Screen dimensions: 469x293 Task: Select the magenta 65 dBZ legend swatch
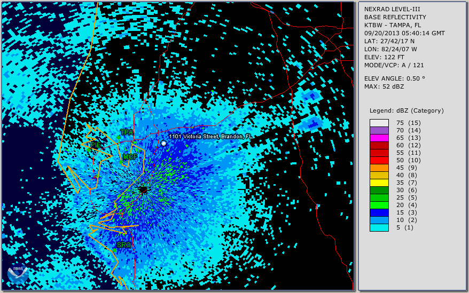pyautogui.click(x=379, y=138)
